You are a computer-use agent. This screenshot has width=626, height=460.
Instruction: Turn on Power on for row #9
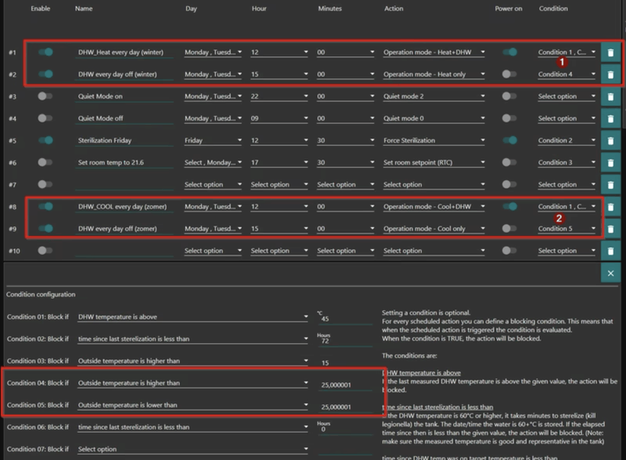509,228
